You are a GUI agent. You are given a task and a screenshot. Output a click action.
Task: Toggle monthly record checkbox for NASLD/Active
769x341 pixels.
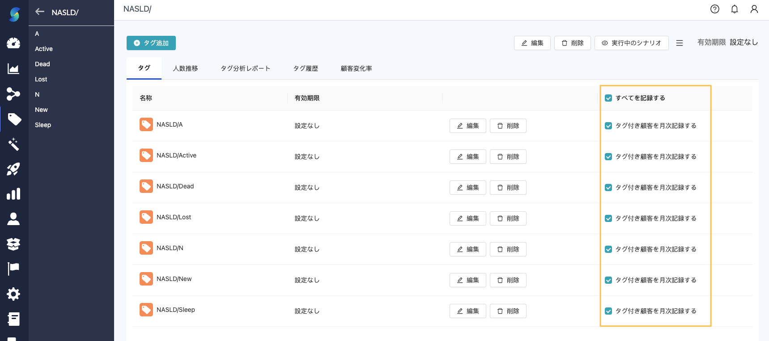(x=608, y=157)
